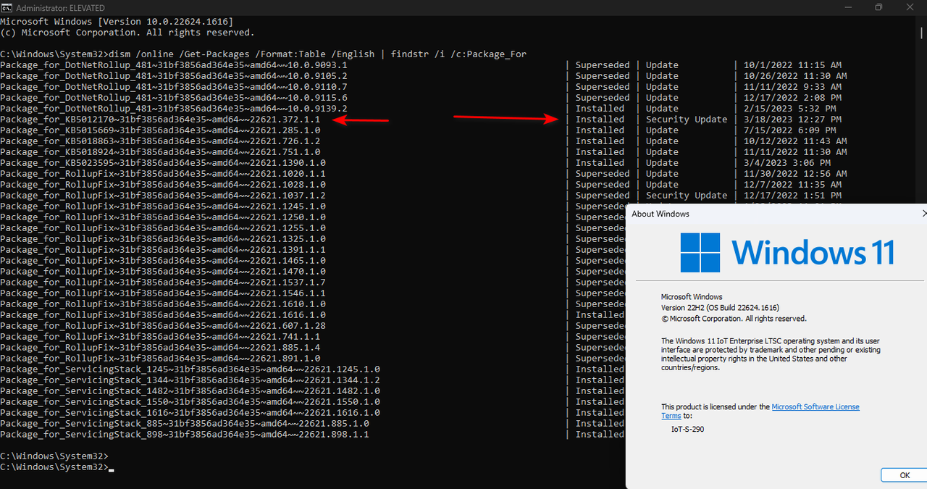
Task: Click the '11/30/2022 12:56 AM' install time
Action: [794, 174]
